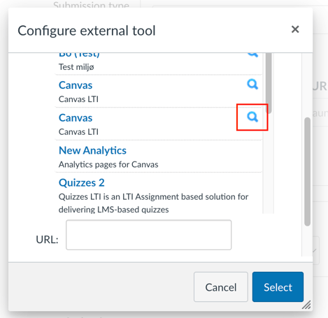This screenshot has height=318, width=328.
Task: Click the tool list's inner scrollbar thumb
Action: pos(269,83)
